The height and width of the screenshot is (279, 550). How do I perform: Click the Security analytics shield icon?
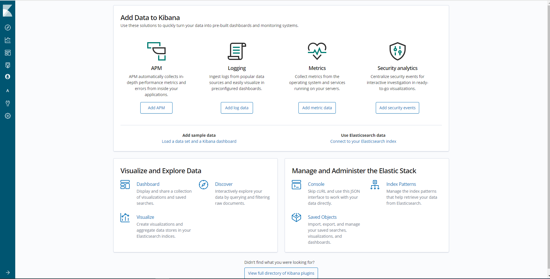(x=398, y=51)
